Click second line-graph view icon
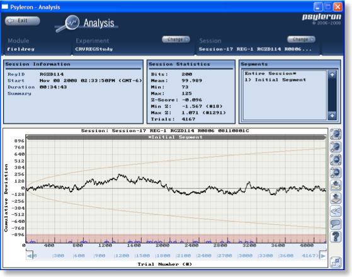The image size is (352, 277). pos(336,147)
